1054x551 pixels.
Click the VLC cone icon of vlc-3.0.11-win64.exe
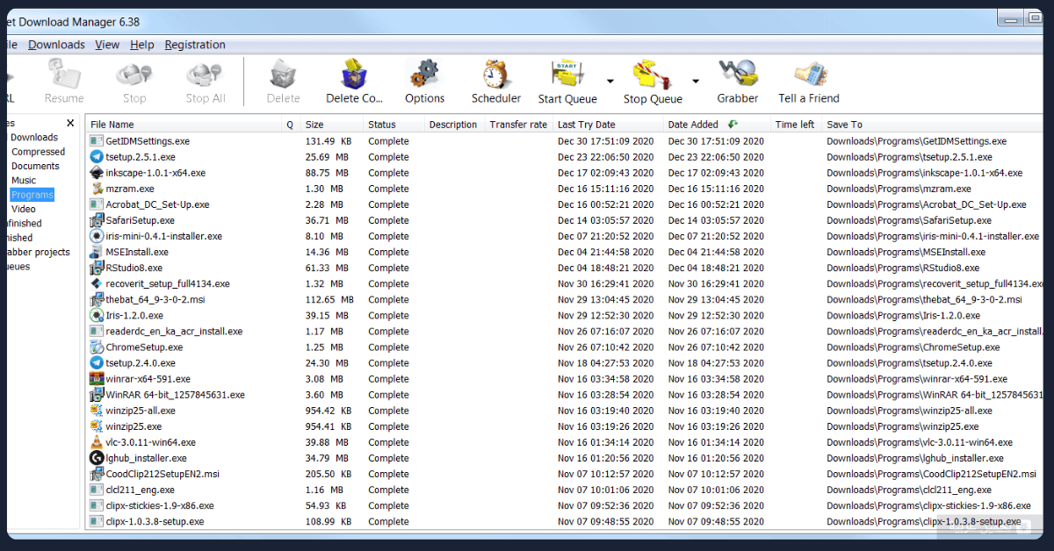tap(97, 442)
